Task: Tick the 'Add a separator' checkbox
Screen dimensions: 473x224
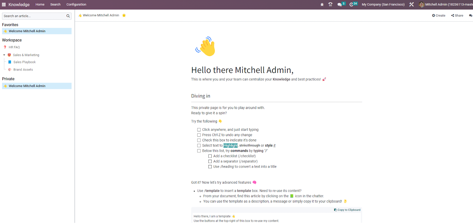Action: click(x=210, y=161)
